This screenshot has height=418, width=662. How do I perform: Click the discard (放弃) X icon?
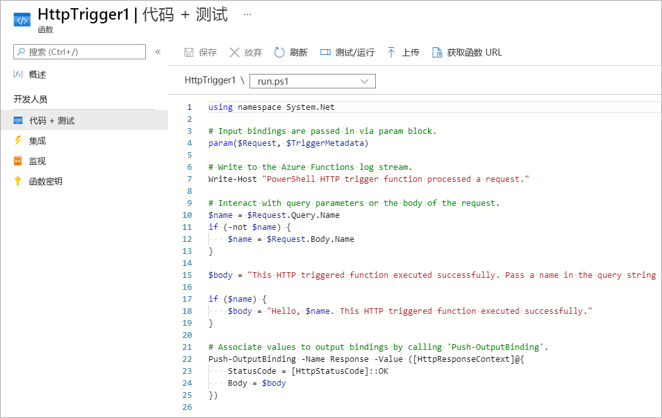coord(234,52)
